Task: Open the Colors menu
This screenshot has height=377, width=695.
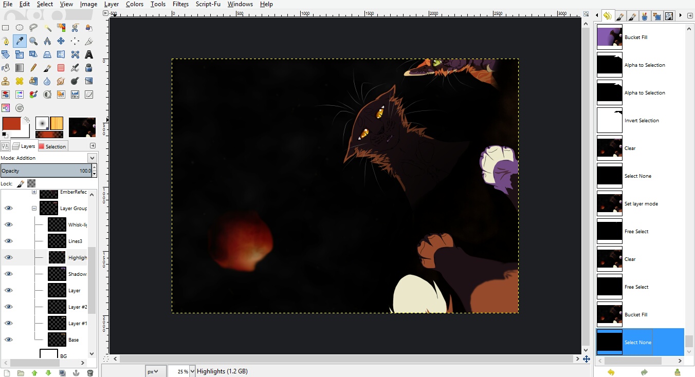Action: [135, 4]
